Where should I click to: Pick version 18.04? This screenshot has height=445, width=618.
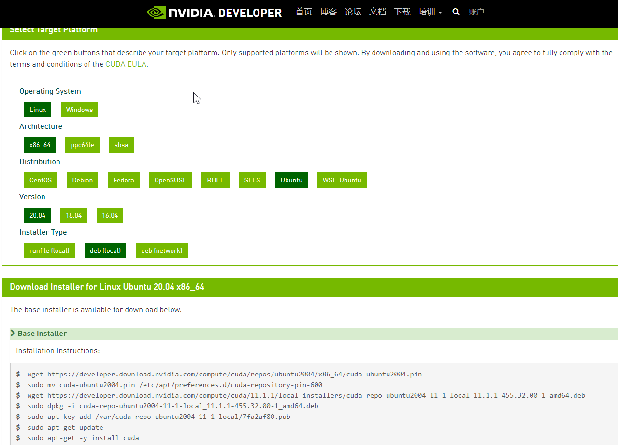pos(73,215)
